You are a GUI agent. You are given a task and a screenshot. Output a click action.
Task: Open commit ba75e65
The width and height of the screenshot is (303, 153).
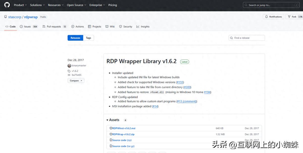pyautogui.click(x=77, y=75)
